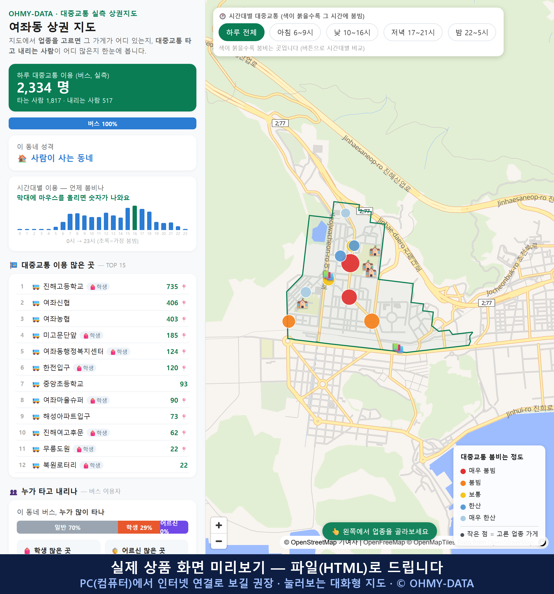Open the 어르신 많은 곳 card

point(147,547)
